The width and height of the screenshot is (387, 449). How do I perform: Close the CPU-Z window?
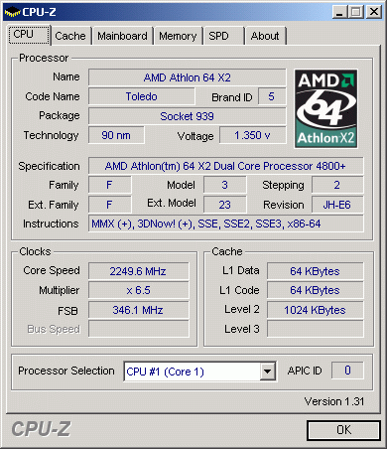[x=374, y=12]
